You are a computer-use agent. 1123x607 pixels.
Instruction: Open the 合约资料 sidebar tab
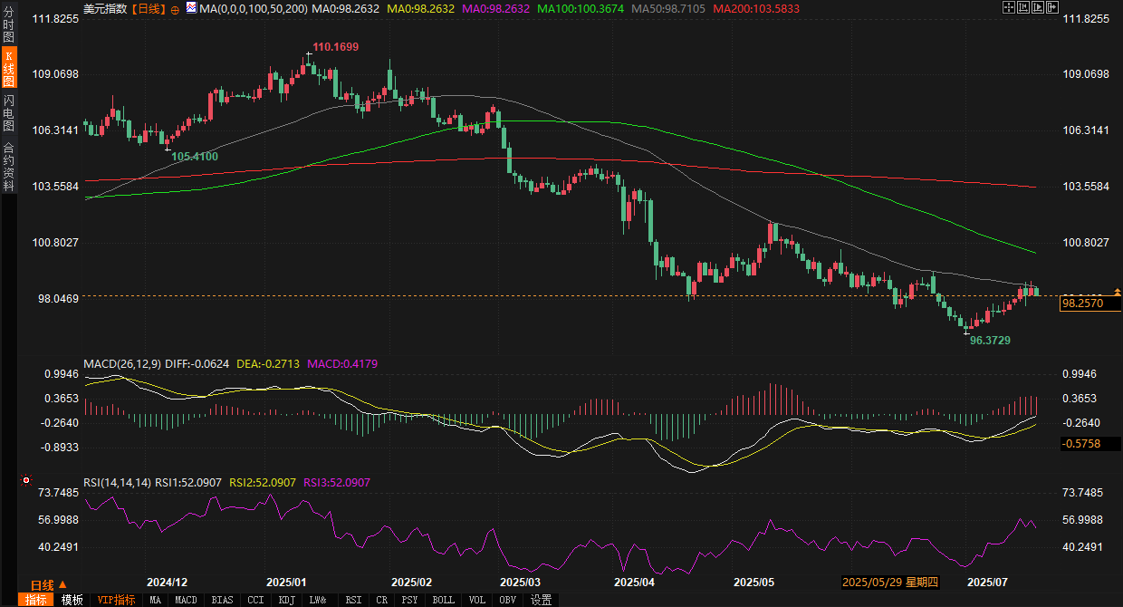point(8,167)
